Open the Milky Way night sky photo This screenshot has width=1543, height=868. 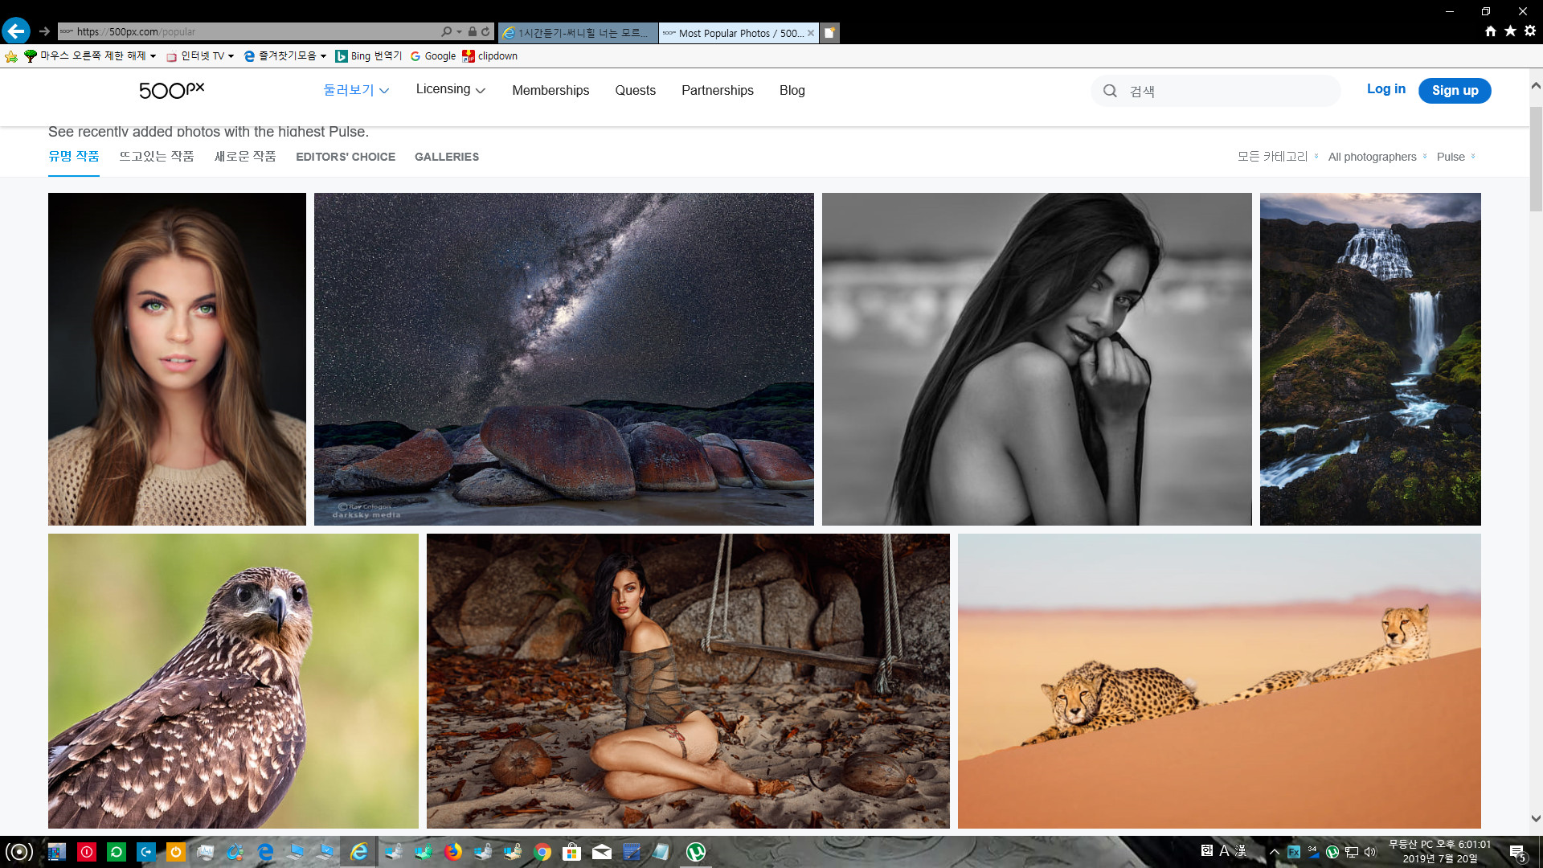(x=564, y=359)
